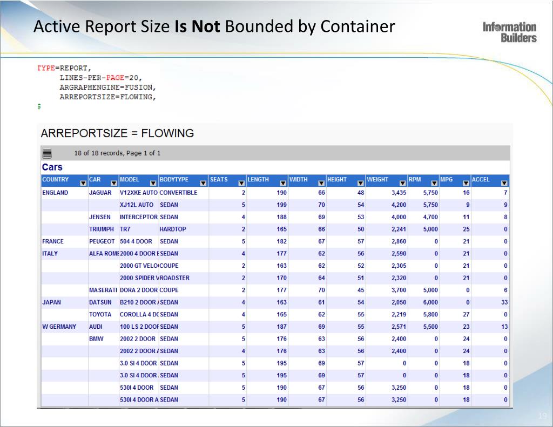The height and width of the screenshot is (427, 553).
Task: Click the MPG value 27
Action: 466,315
